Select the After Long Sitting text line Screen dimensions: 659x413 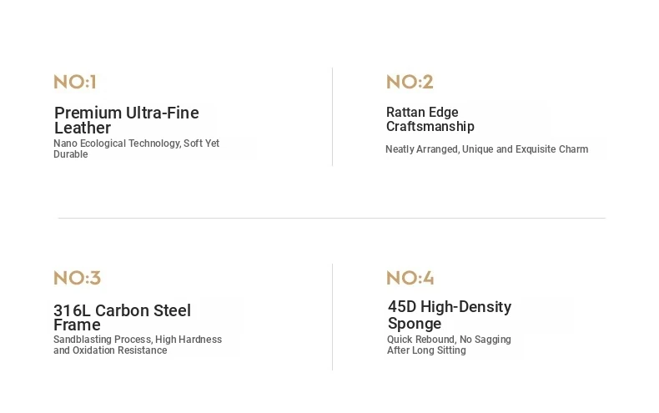(426, 350)
